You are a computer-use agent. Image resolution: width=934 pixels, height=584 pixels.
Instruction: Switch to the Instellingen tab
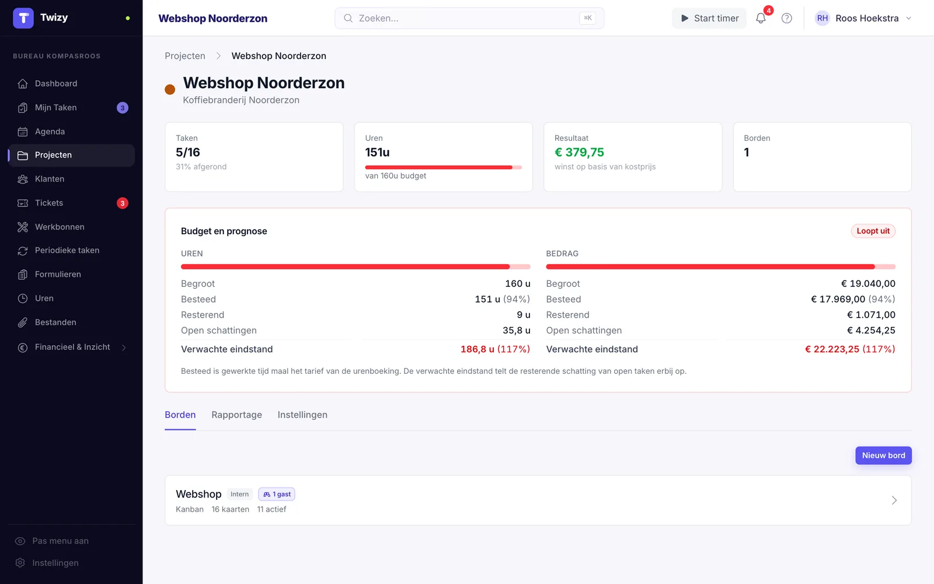pyautogui.click(x=302, y=415)
